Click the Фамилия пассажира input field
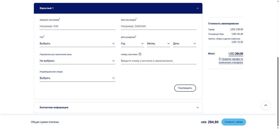The width and height of the screenshot is (279, 129). click(x=77, y=26)
